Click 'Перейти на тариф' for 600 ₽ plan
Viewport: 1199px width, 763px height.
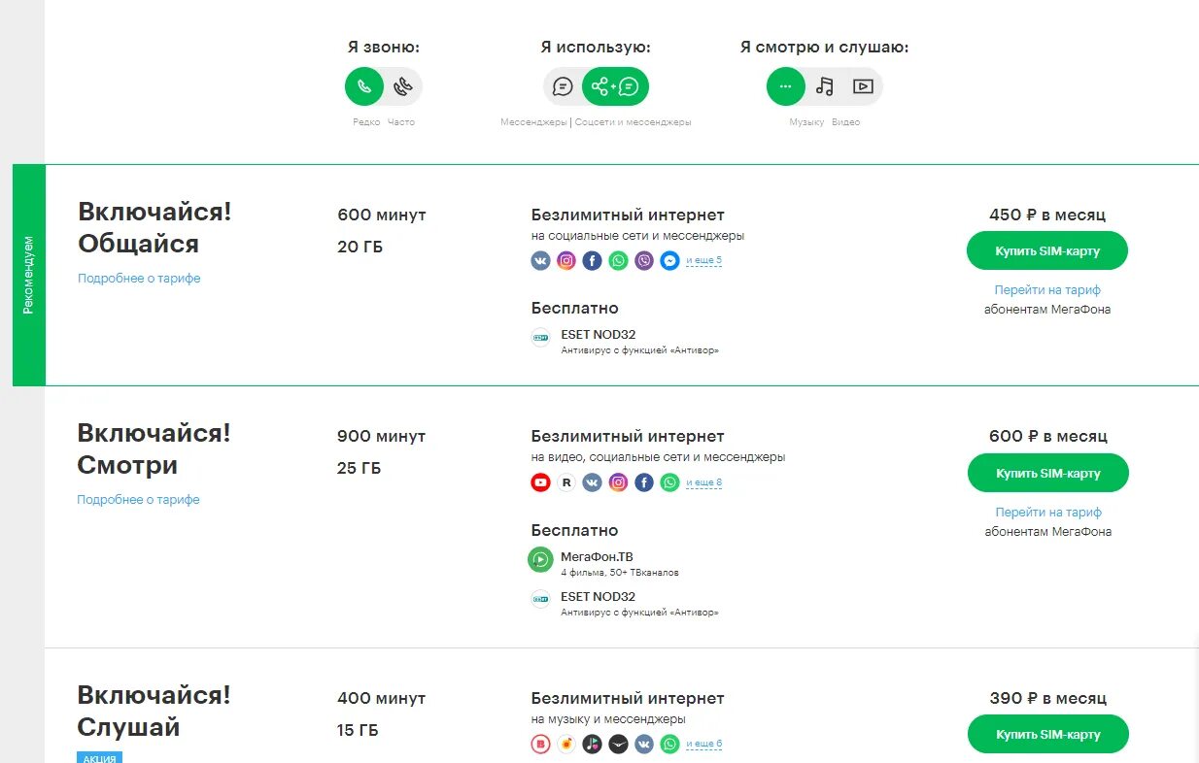1047,513
